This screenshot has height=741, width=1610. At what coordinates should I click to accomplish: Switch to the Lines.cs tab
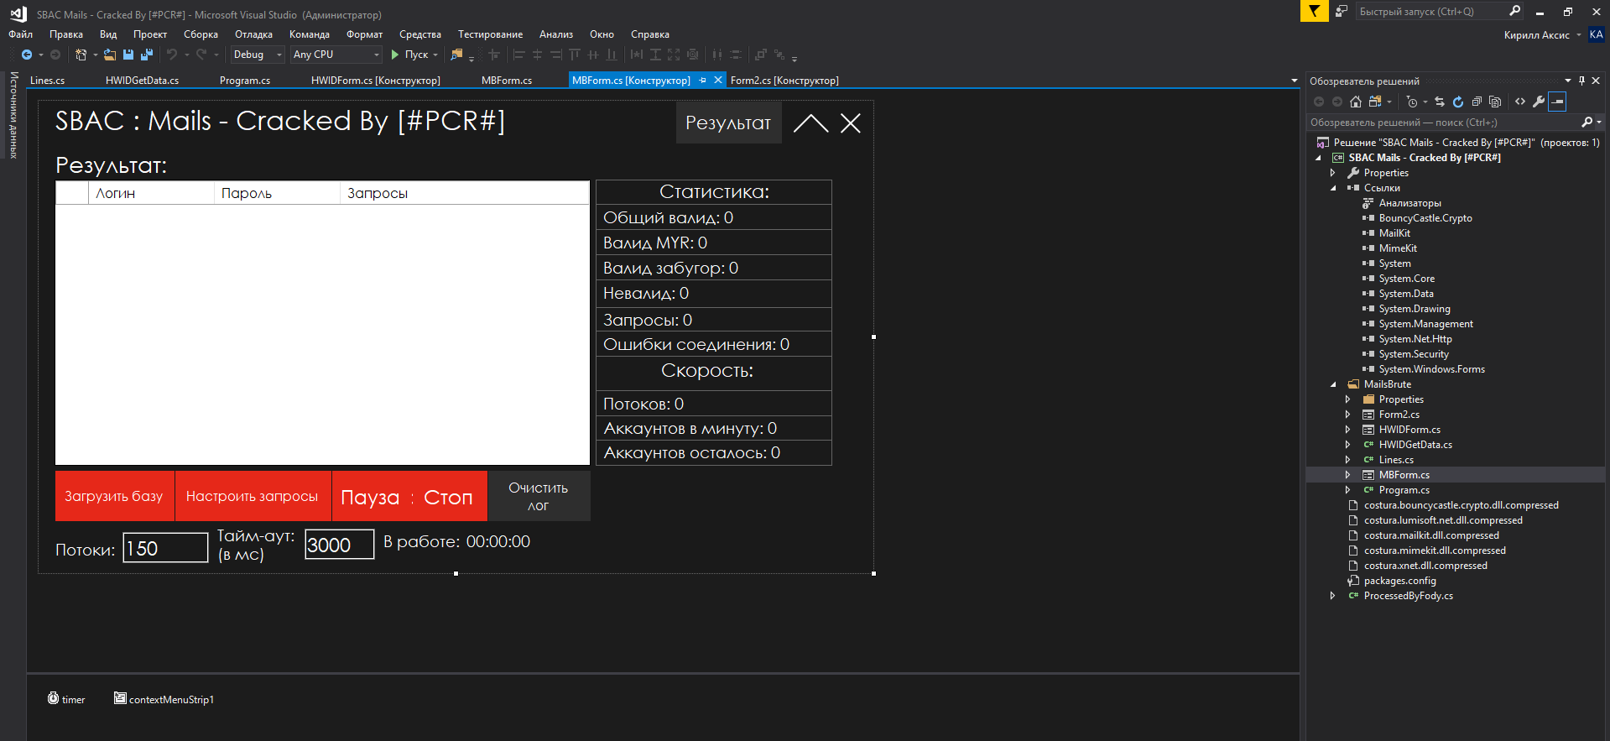[x=48, y=81]
